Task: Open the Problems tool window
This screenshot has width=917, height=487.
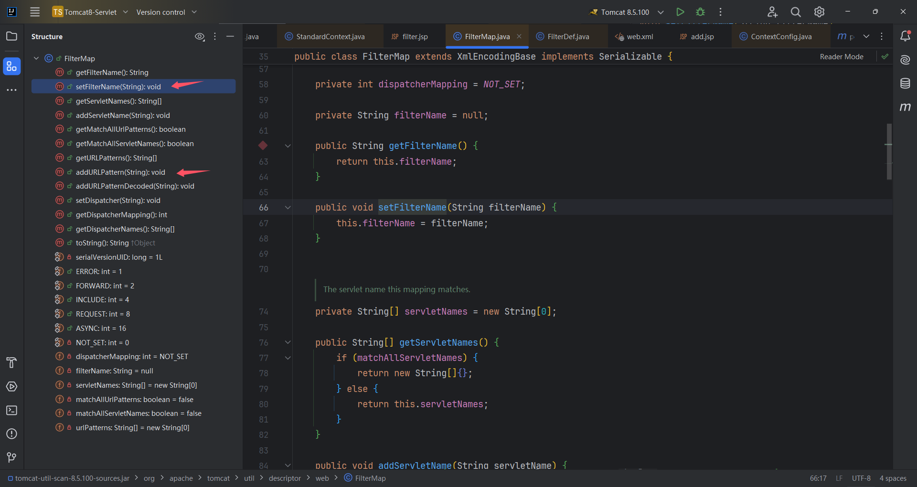Action: point(11,434)
